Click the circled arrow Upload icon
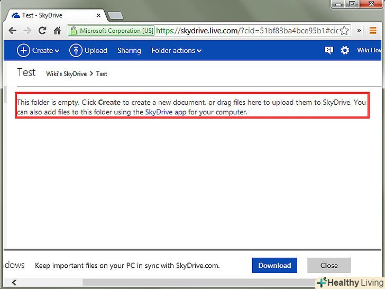385x289 pixels. click(x=76, y=50)
